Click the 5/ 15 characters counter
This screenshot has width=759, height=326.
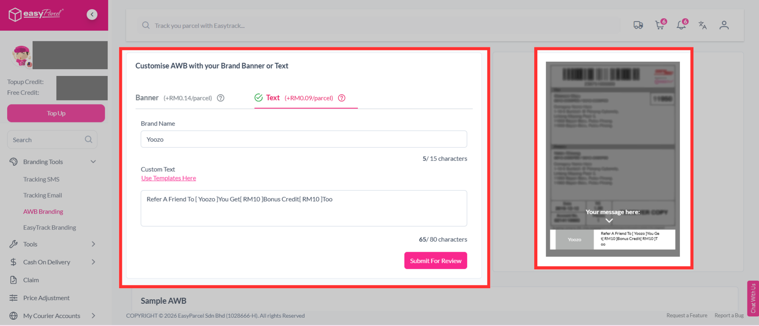point(445,159)
